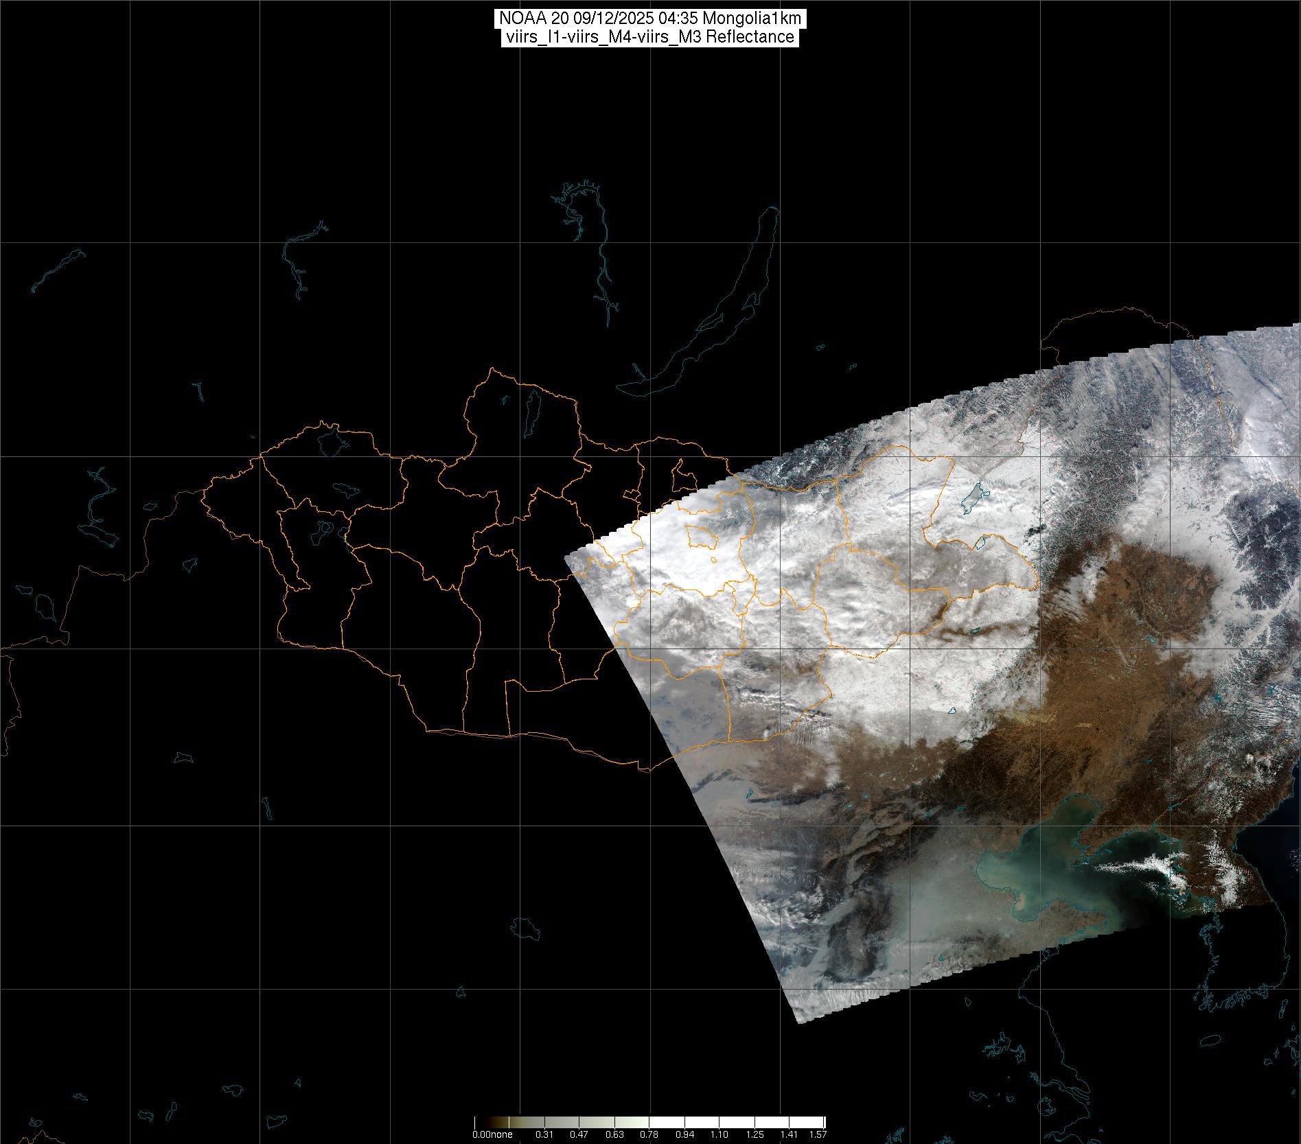Click the dark brown start of colorbar
Screen dimensions: 1301x1144
pyautogui.click(x=479, y=1122)
